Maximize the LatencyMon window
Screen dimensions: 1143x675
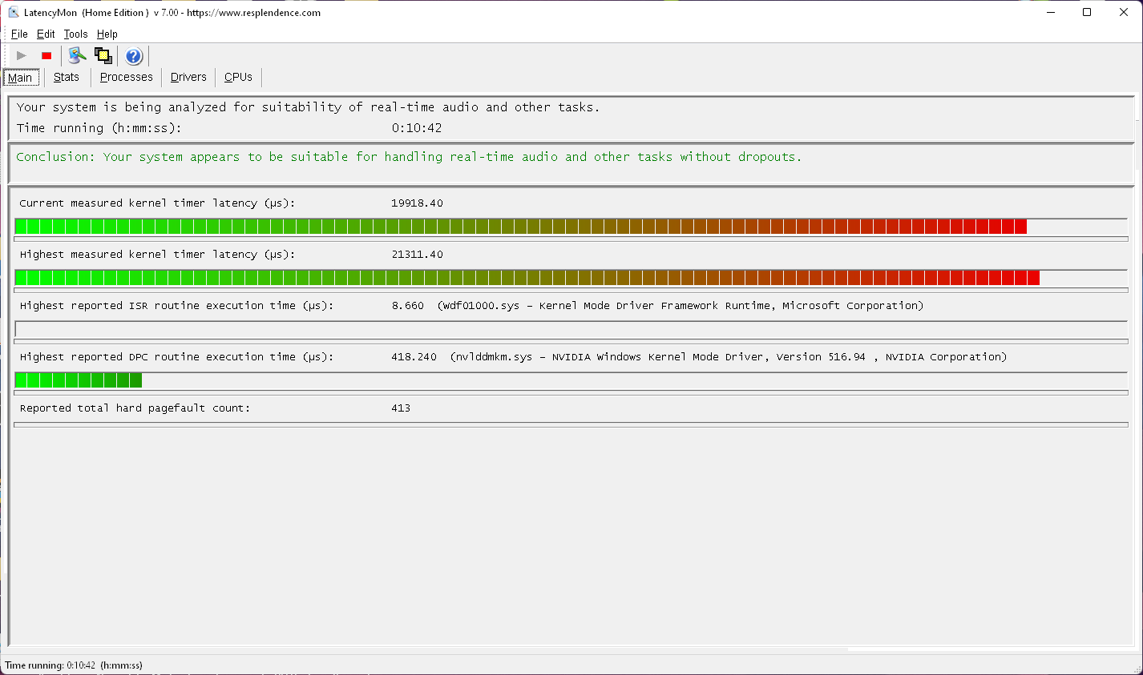(x=1087, y=12)
